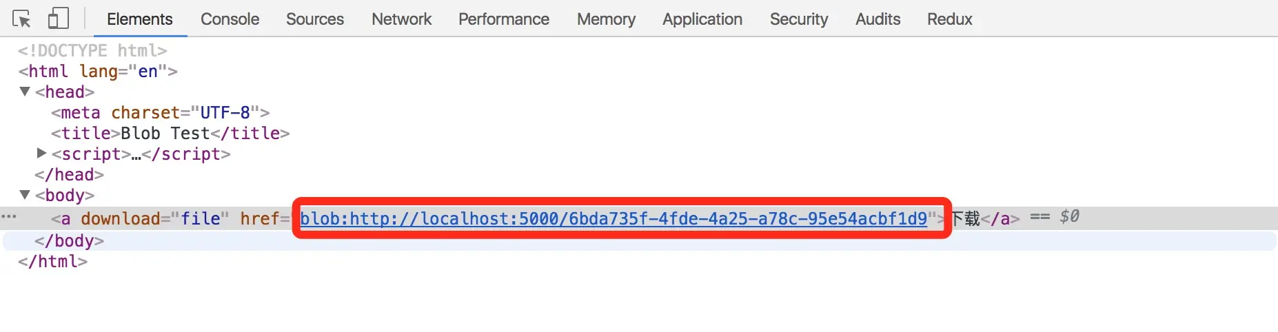Select the closing body tag line
1278x332 pixels.
click(x=70, y=240)
